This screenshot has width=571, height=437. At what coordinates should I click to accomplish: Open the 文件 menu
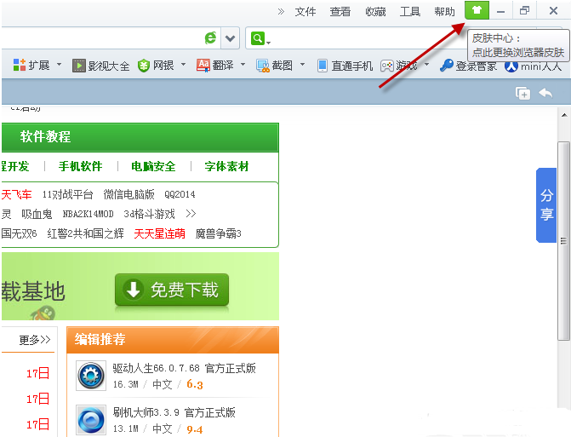[305, 12]
